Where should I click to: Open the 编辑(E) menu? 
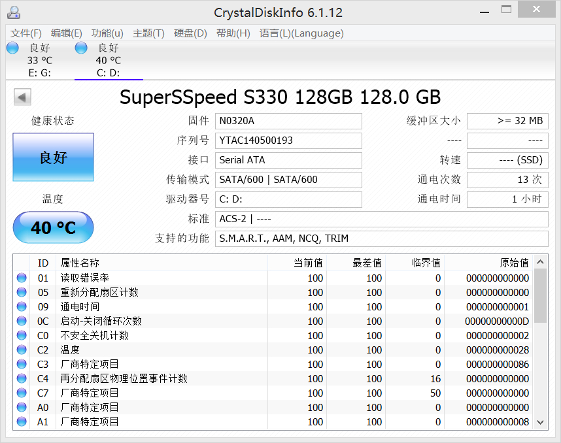click(x=66, y=33)
